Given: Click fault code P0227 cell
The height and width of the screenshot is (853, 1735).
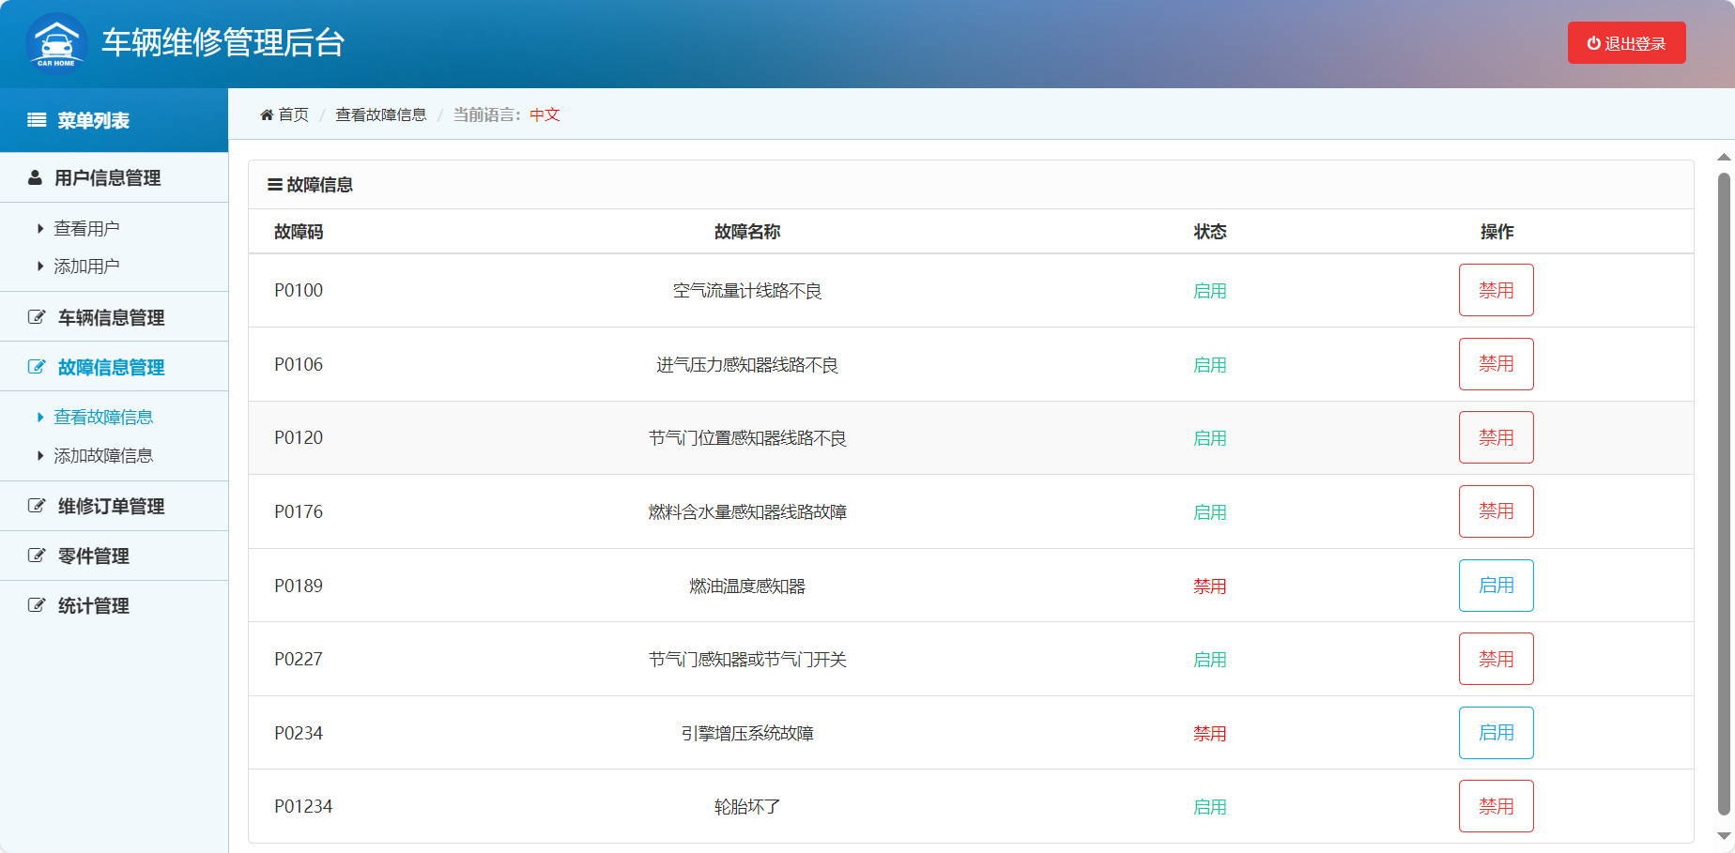Looking at the screenshot, I should pyautogui.click(x=299, y=660).
